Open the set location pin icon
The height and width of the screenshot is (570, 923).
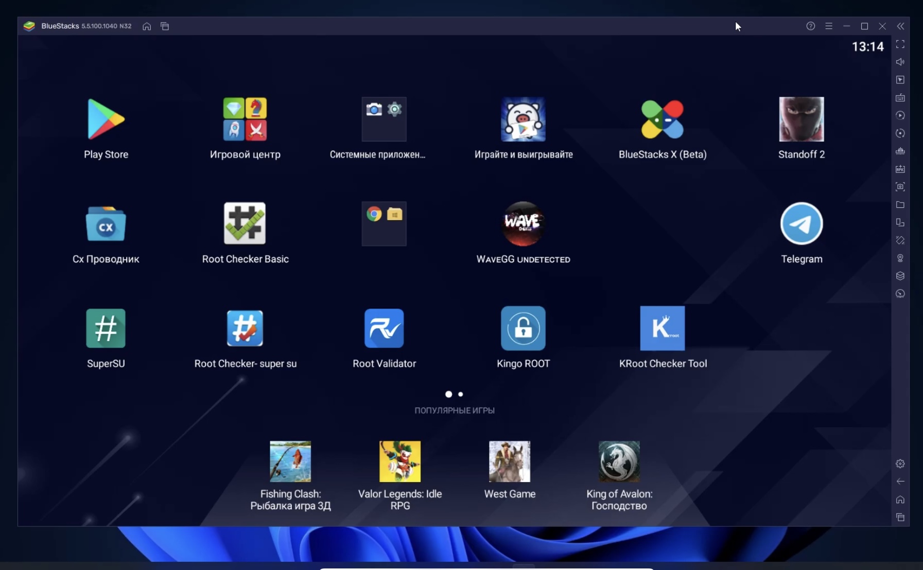tap(900, 258)
